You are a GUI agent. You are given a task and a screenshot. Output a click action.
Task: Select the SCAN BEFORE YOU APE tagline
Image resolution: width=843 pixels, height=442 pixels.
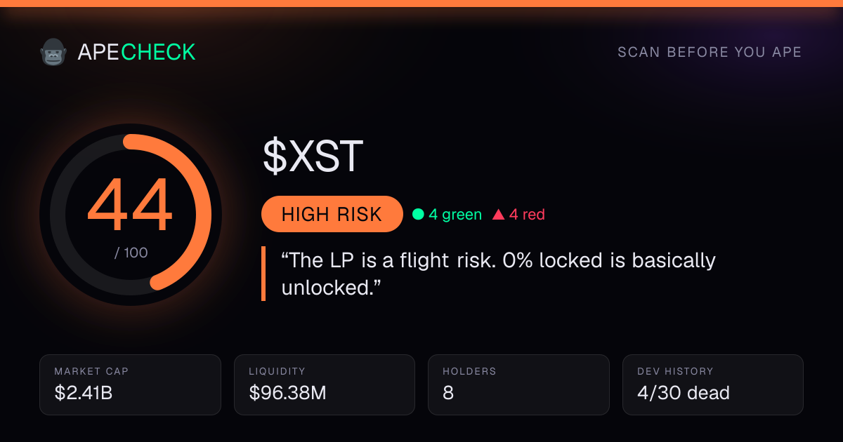pos(710,53)
